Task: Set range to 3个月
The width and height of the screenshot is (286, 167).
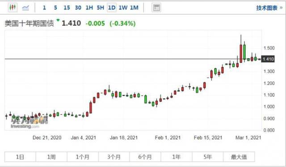Action: [x=114, y=157]
